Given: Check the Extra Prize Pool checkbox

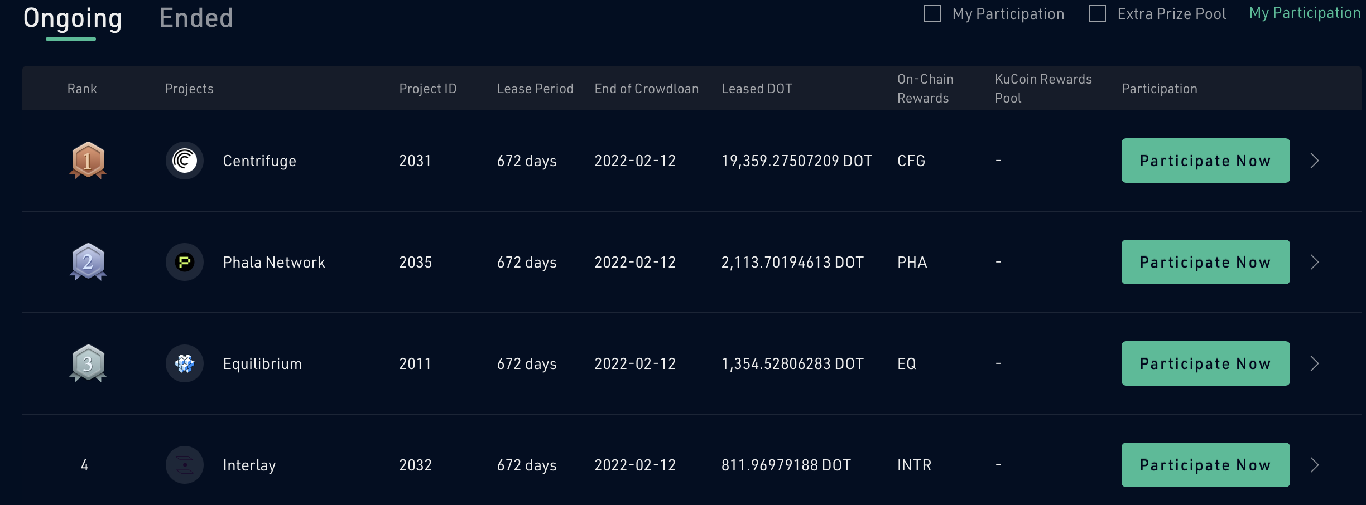Looking at the screenshot, I should (x=1098, y=13).
